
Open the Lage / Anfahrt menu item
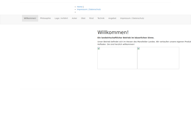click(61, 18)
